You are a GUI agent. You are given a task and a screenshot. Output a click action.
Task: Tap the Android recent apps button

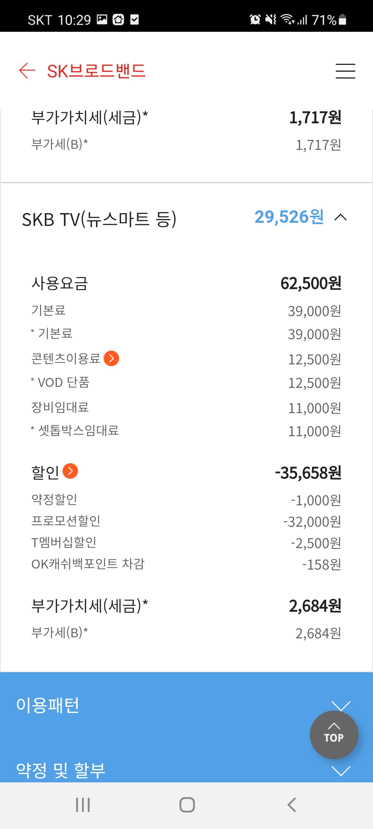tap(83, 805)
